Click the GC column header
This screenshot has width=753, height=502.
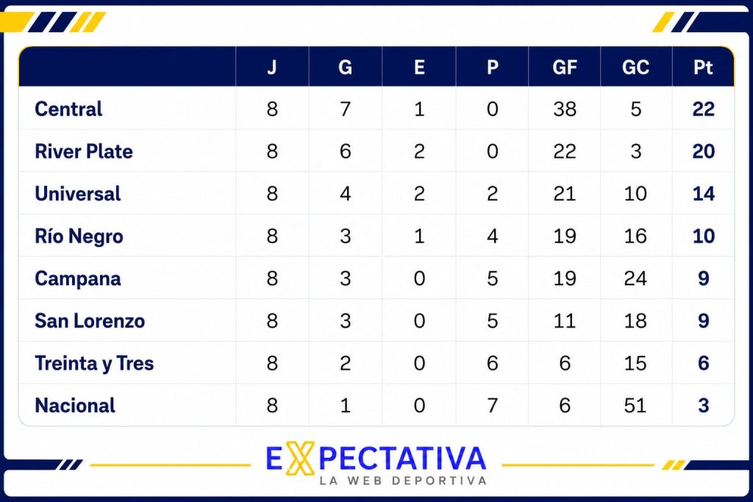[636, 67]
